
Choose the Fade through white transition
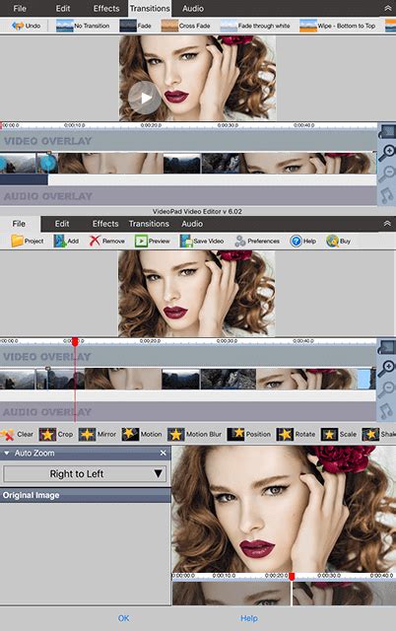pyautogui.click(x=255, y=26)
